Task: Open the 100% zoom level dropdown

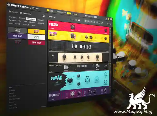Action: tap(37, 9)
